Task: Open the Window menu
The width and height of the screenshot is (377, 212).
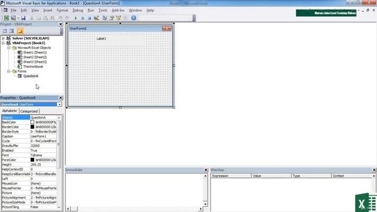Action: 135,11
